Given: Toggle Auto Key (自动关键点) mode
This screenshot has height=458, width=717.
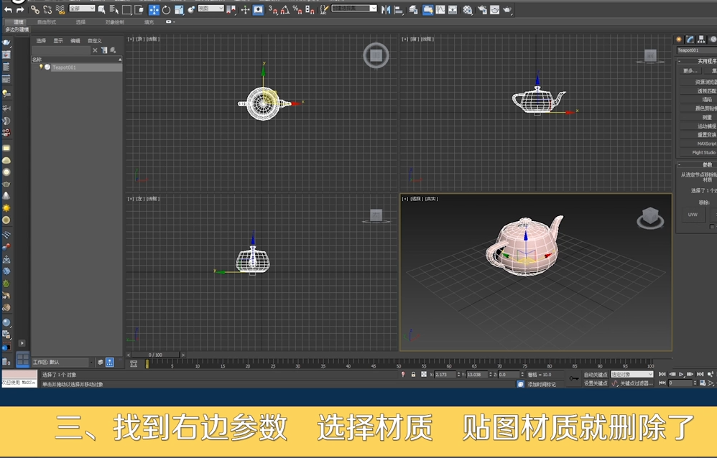Looking at the screenshot, I should pos(596,375).
